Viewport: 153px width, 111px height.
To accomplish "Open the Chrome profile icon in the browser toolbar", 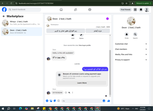I will [132, 3].
